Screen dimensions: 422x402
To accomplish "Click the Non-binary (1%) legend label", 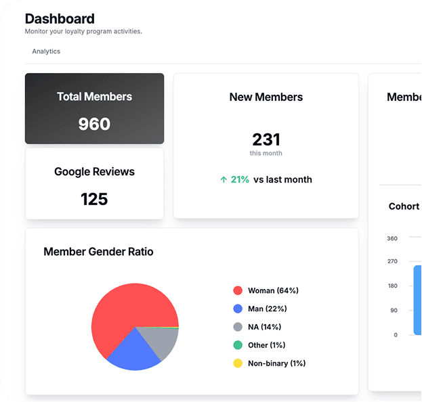I will coord(276,363).
